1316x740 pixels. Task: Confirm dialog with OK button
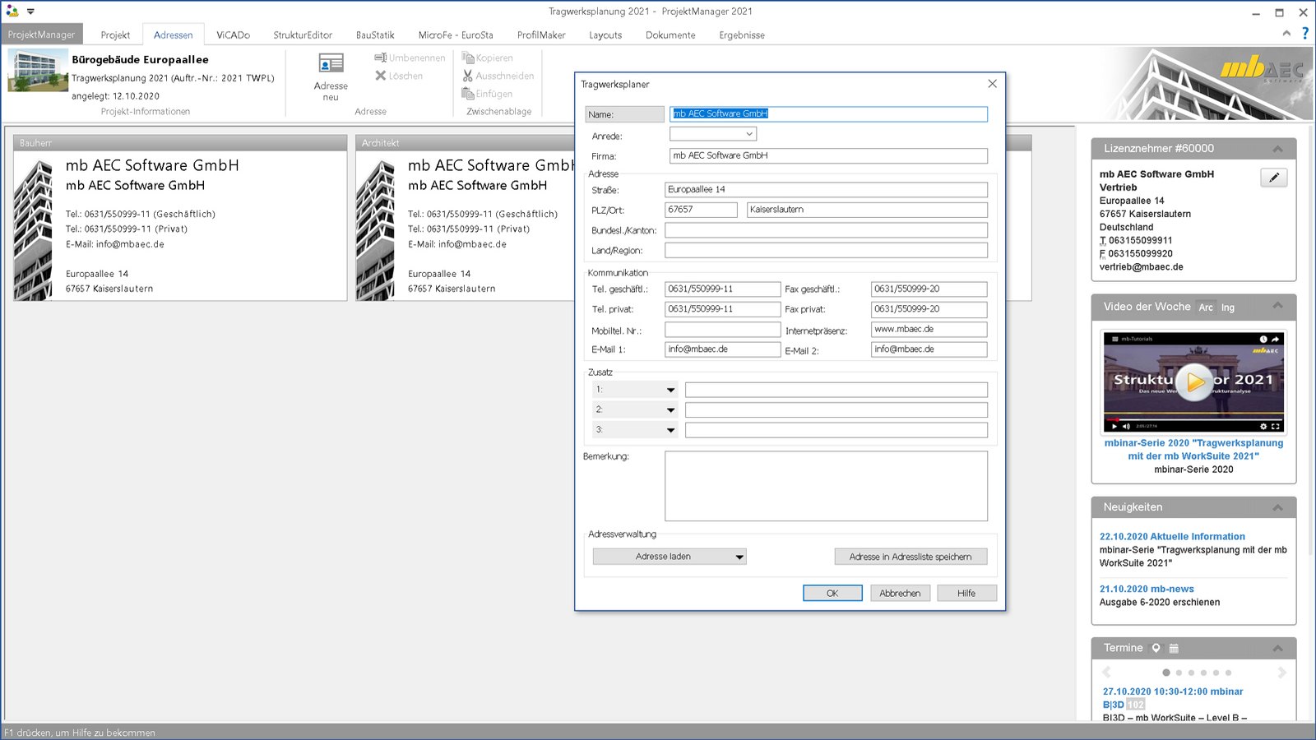pyautogui.click(x=832, y=593)
